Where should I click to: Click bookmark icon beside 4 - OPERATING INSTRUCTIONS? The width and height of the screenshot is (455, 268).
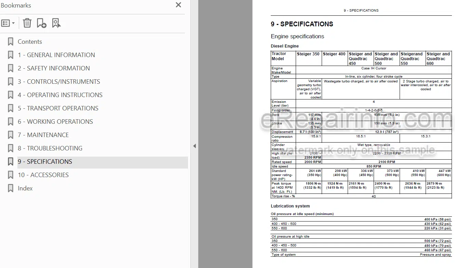pyautogui.click(x=11, y=95)
